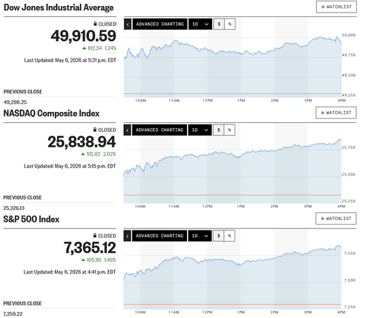The height and width of the screenshot is (318, 371).
Task: Select percent display on S&P 500 chart
Action: (229, 236)
